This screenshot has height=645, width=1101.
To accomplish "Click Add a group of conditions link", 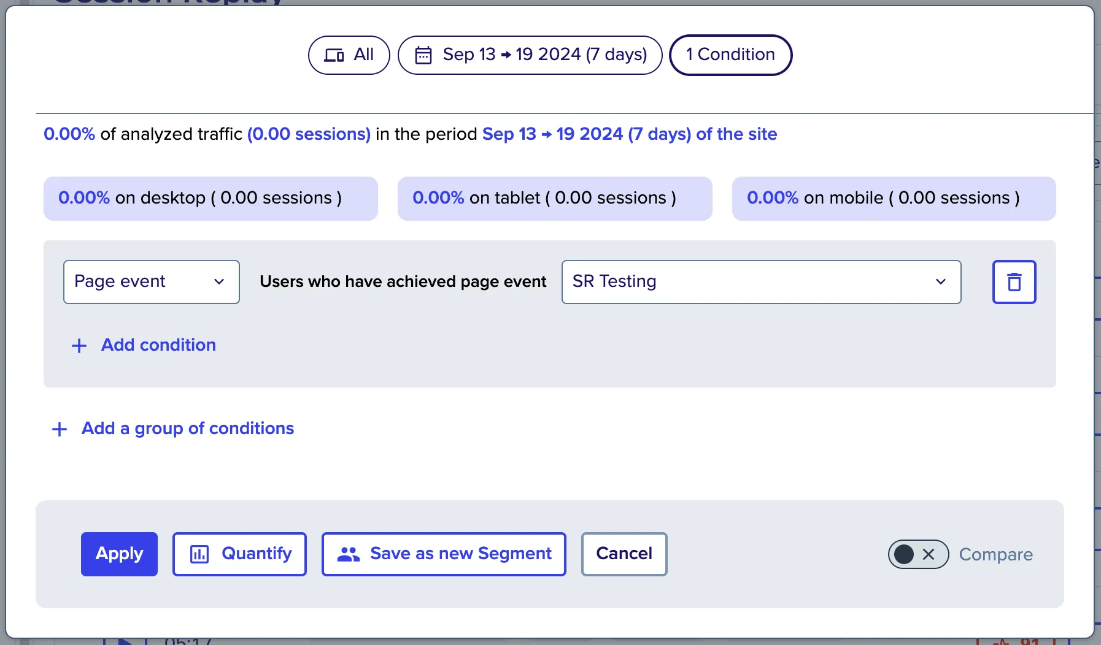I will pos(188,429).
